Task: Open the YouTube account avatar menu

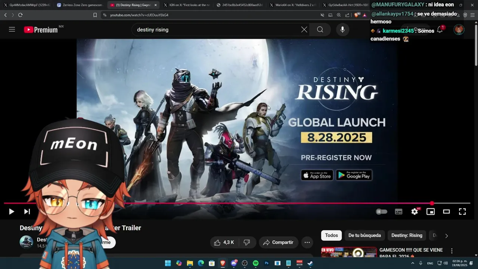Action: [459, 30]
